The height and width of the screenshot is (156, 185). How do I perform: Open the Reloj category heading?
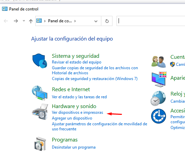click(x=178, y=94)
